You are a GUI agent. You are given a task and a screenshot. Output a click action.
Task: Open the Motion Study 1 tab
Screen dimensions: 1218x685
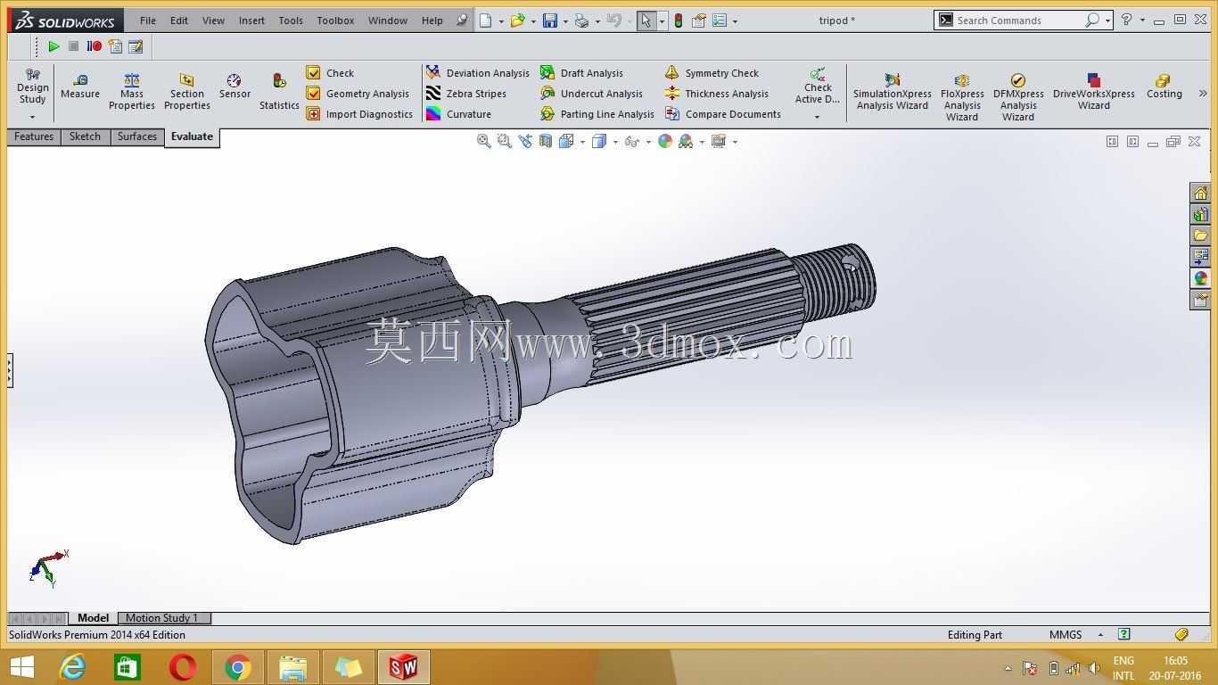162,618
